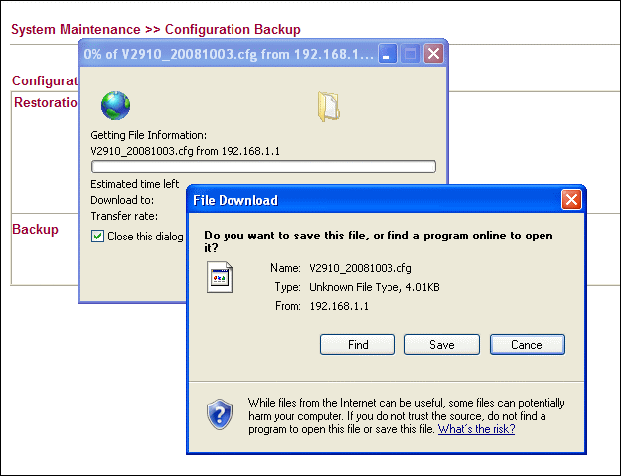Click the "Restoratio" section label on page

click(x=46, y=102)
